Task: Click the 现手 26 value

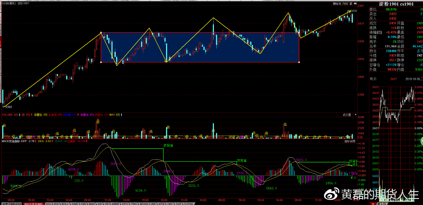Action: 395,42
